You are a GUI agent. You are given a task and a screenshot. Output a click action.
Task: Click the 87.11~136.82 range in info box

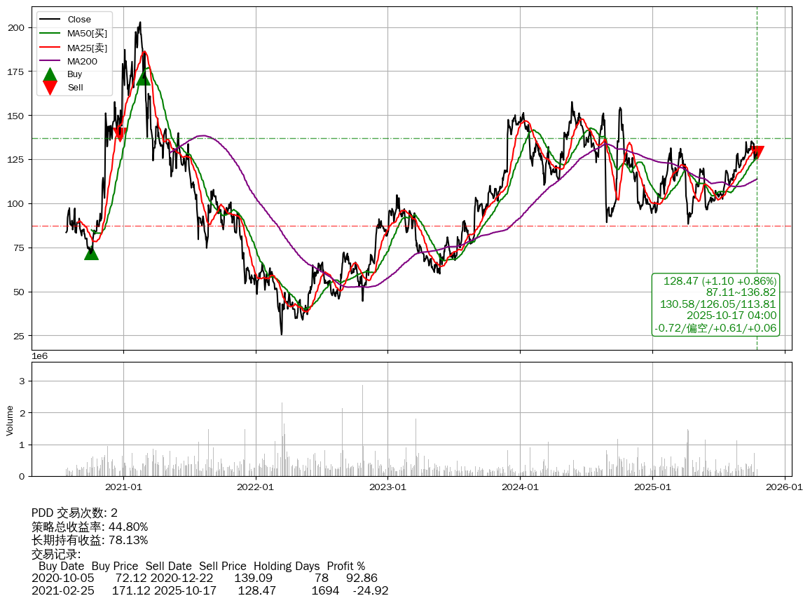(741, 292)
